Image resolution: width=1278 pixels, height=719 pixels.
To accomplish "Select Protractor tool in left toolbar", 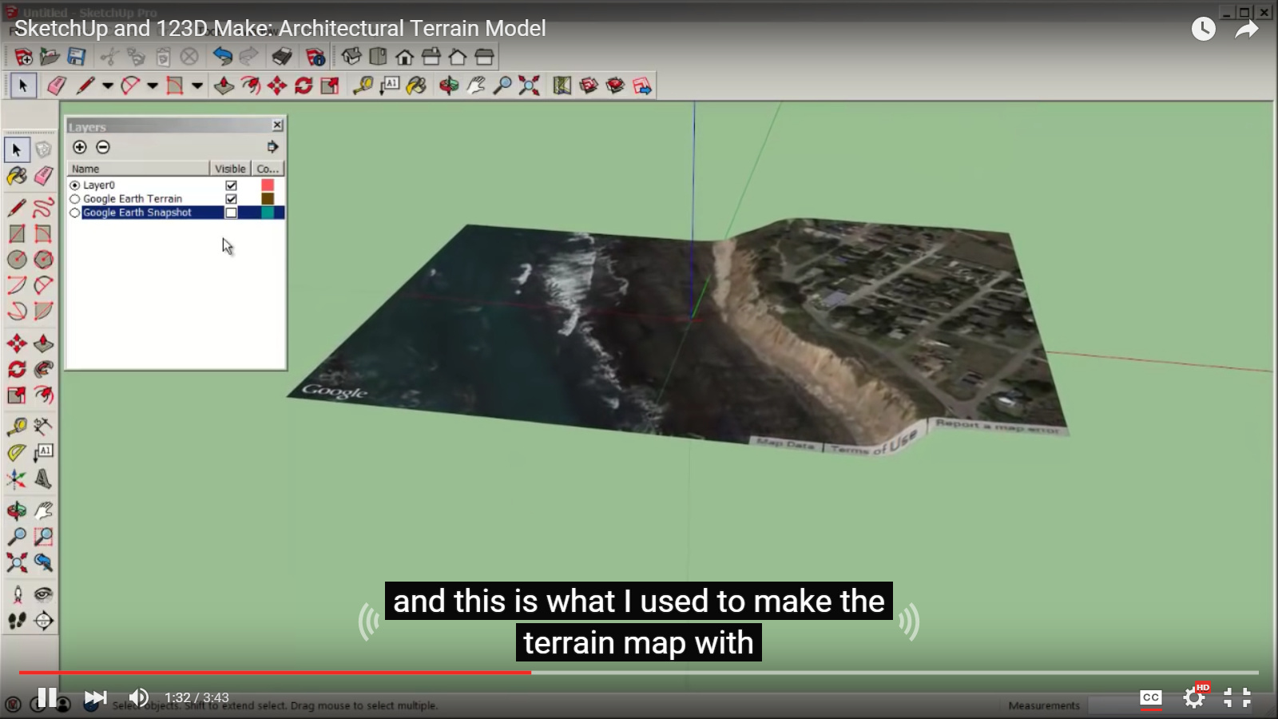I will pyautogui.click(x=17, y=452).
